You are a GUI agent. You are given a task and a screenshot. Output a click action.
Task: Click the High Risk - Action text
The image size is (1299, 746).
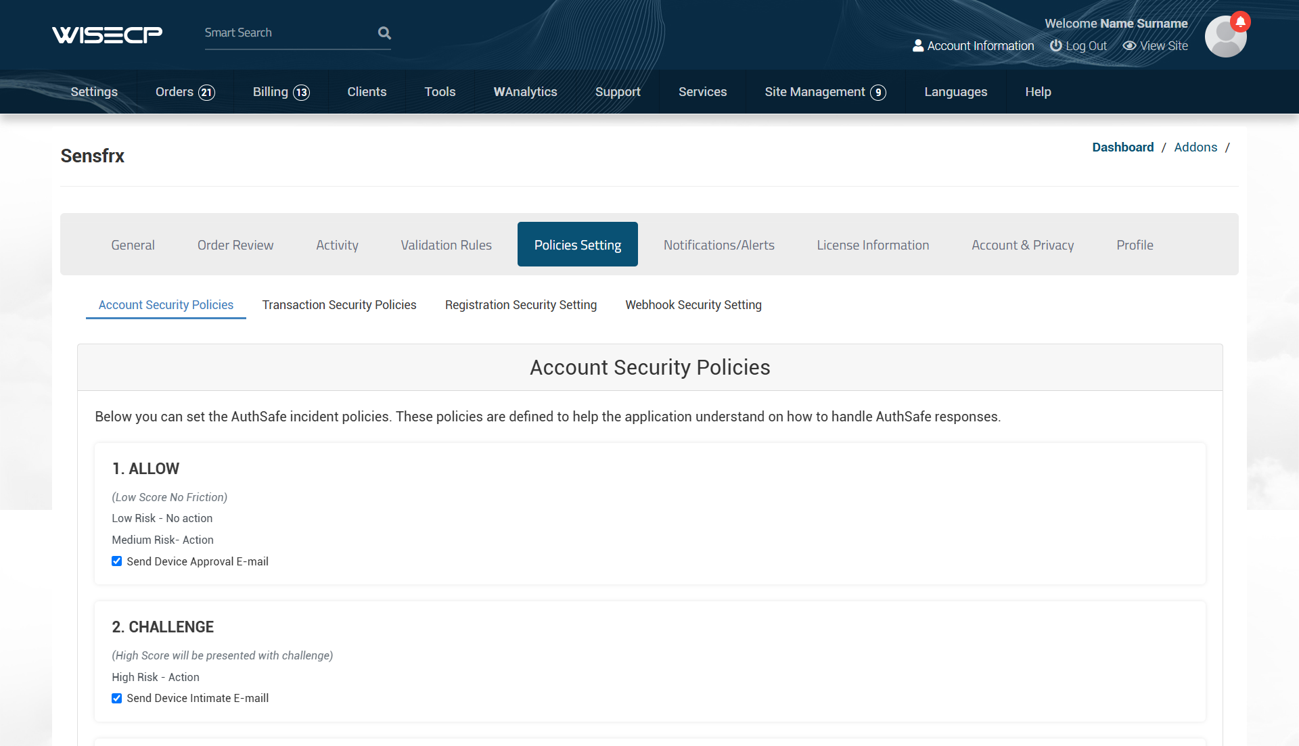155,677
